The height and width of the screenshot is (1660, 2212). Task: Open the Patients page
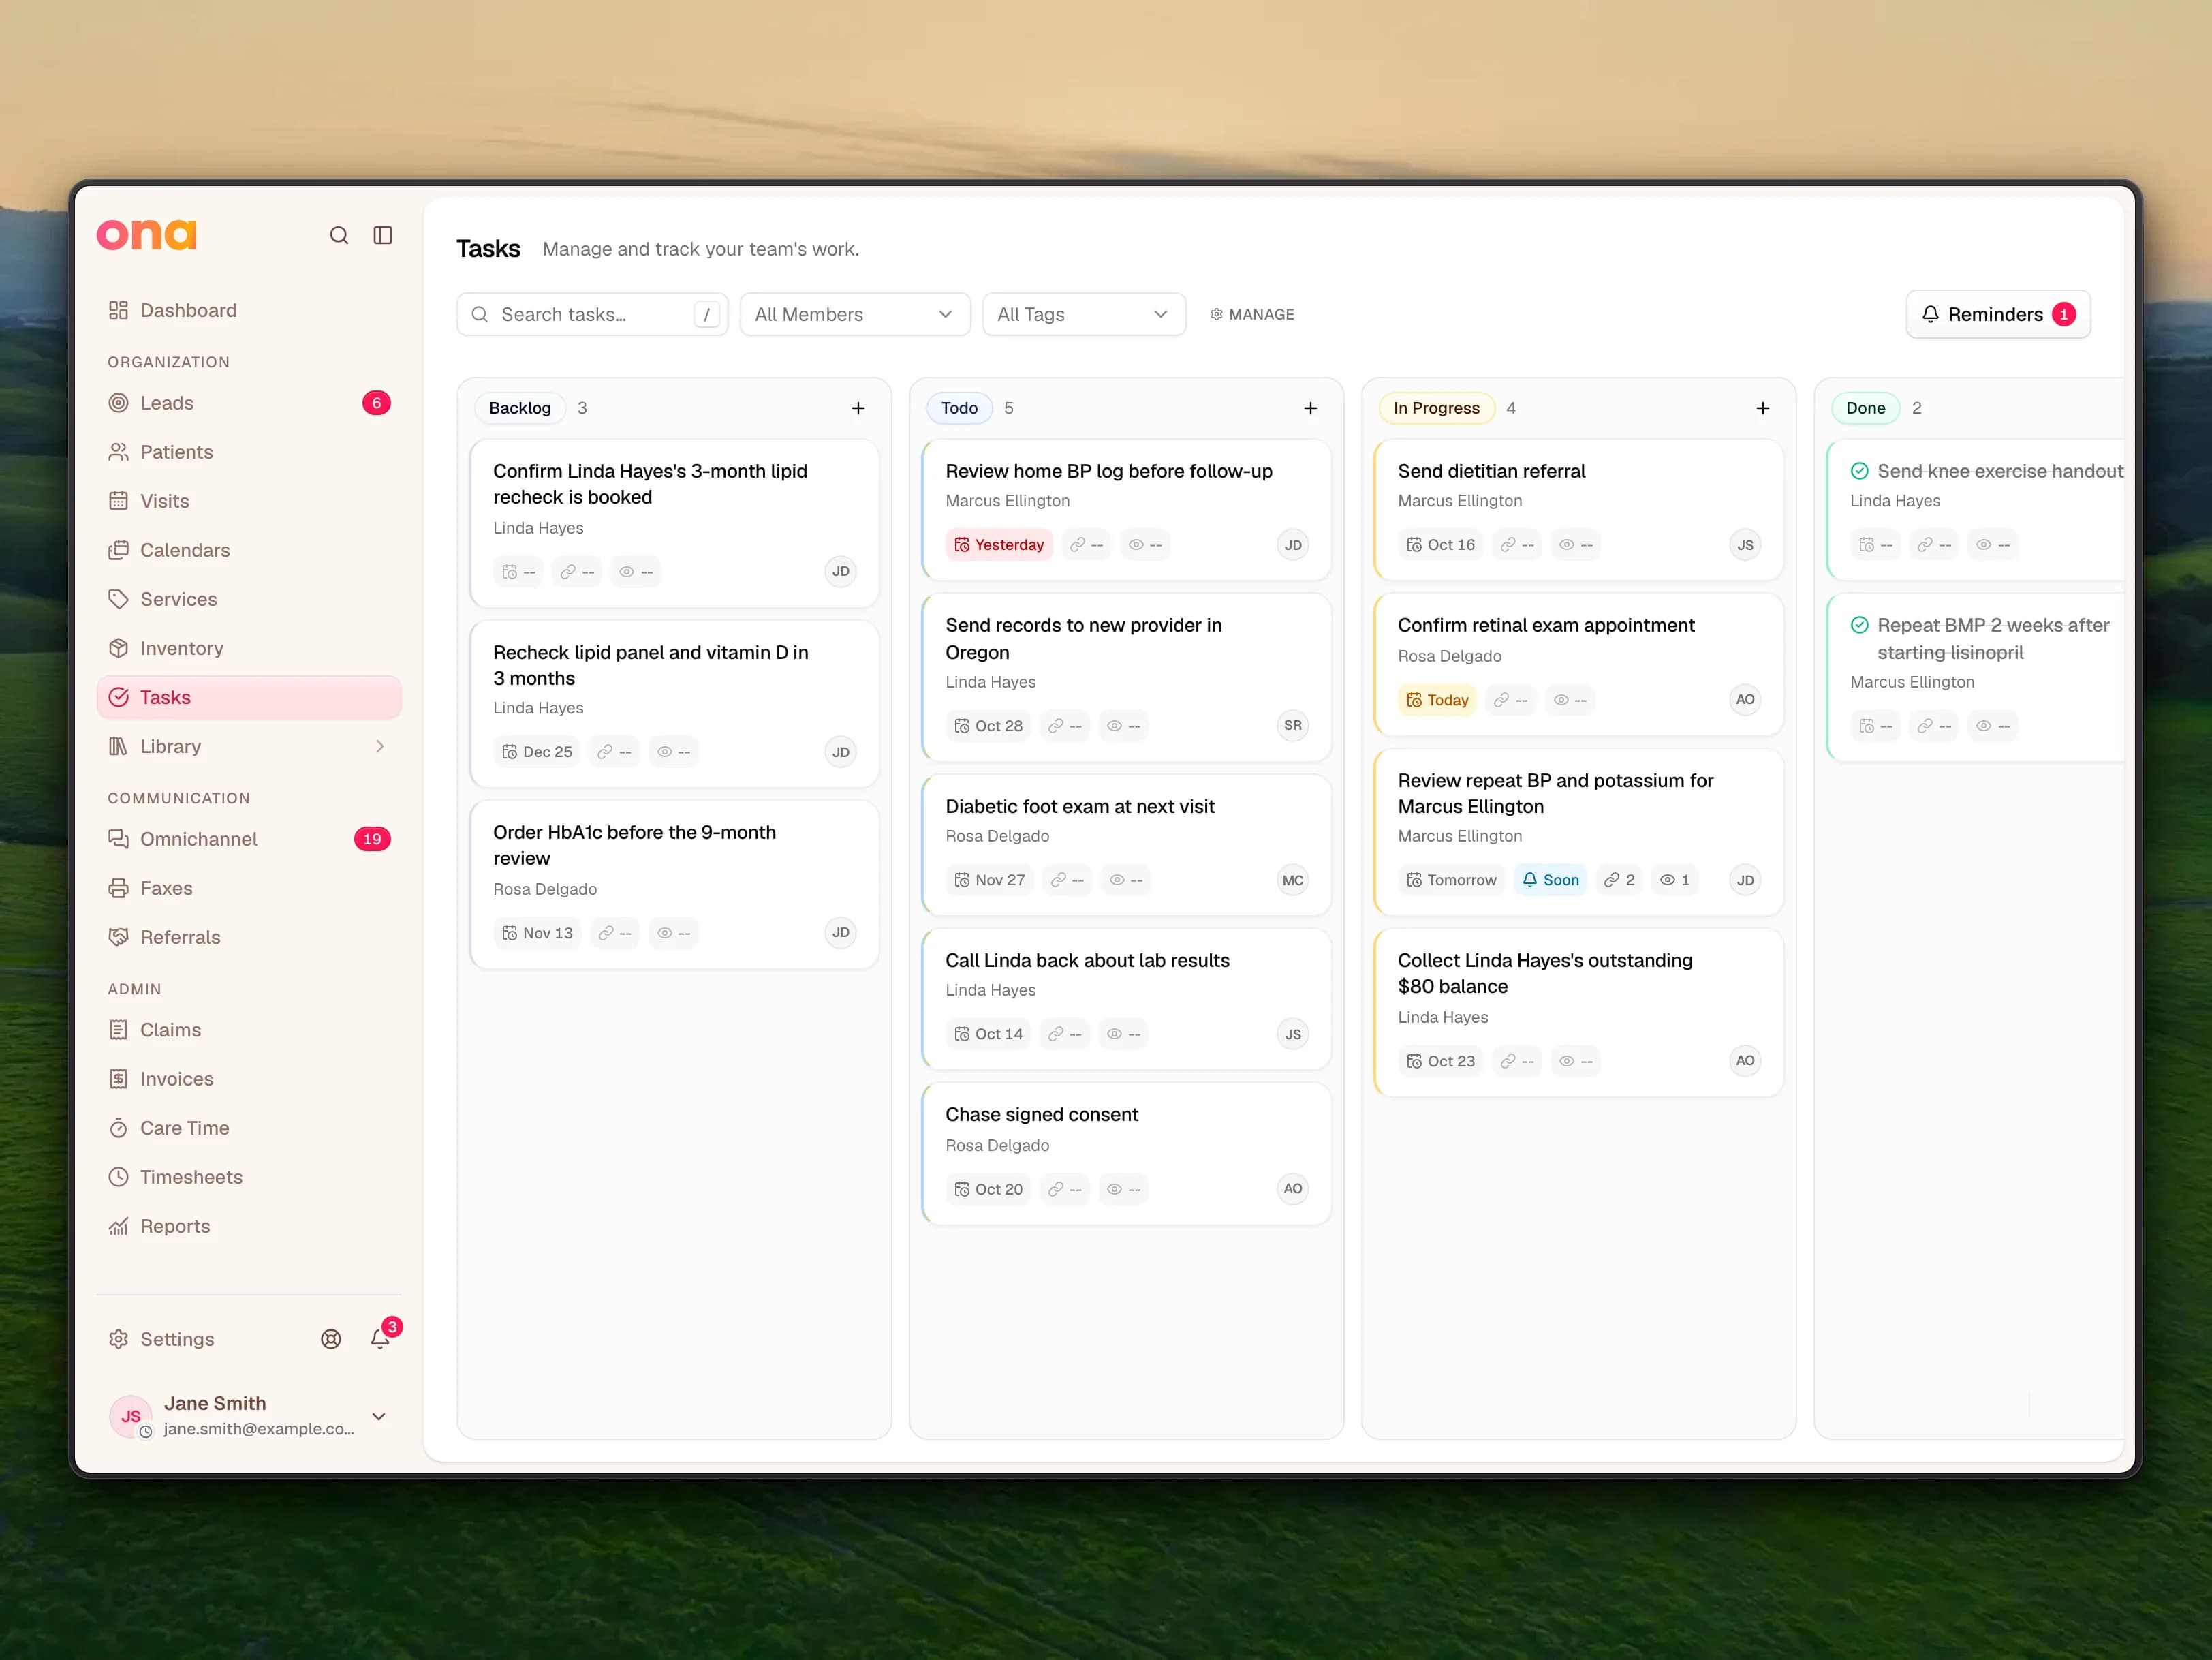click(x=249, y=452)
